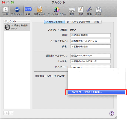Screen dimensions: 127x119
Task: Open the 作成 composing preferences icon
Action: [81, 11]
